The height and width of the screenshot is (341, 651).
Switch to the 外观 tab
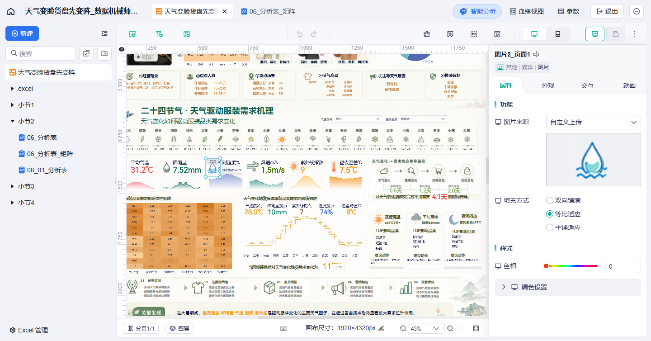[548, 85]
